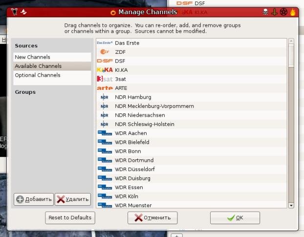This screenshot has height=237, width=304.
Task: Select Available Channels source
Action: pyautogui.click(x=52, y=66)
